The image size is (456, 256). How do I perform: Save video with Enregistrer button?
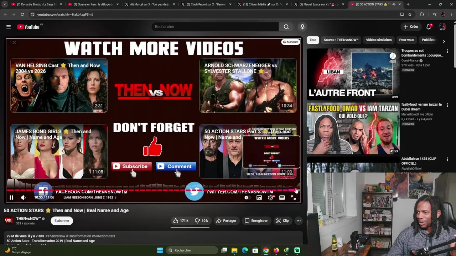pyautogui.click(x=256, y=221)
